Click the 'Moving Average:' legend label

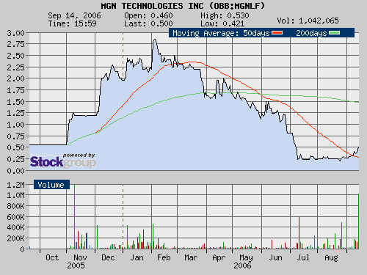[x=206, y=33]
